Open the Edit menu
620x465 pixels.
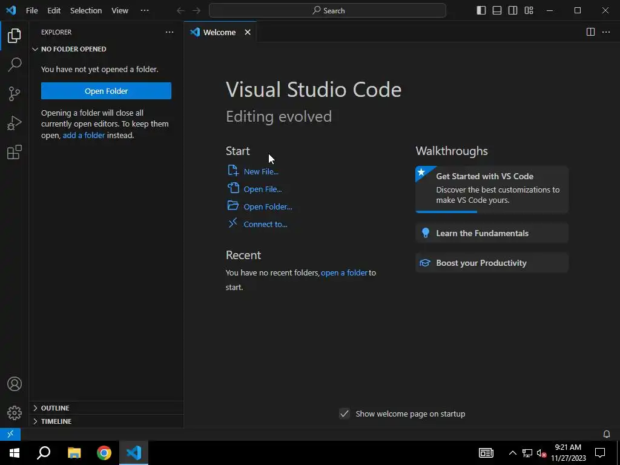54,11
